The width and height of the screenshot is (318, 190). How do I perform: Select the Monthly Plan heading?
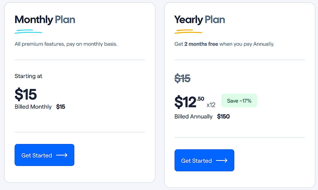pos(45,20)
